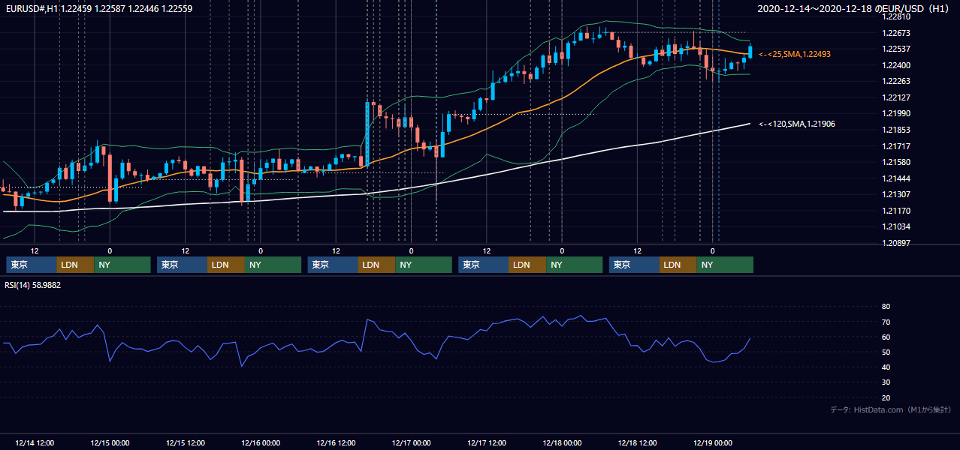Select the LDN session box for 12/16
Viewport: 960px width, 450px height.
click(377, 265)
